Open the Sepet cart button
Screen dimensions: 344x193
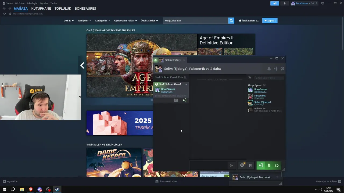point(270,21)
